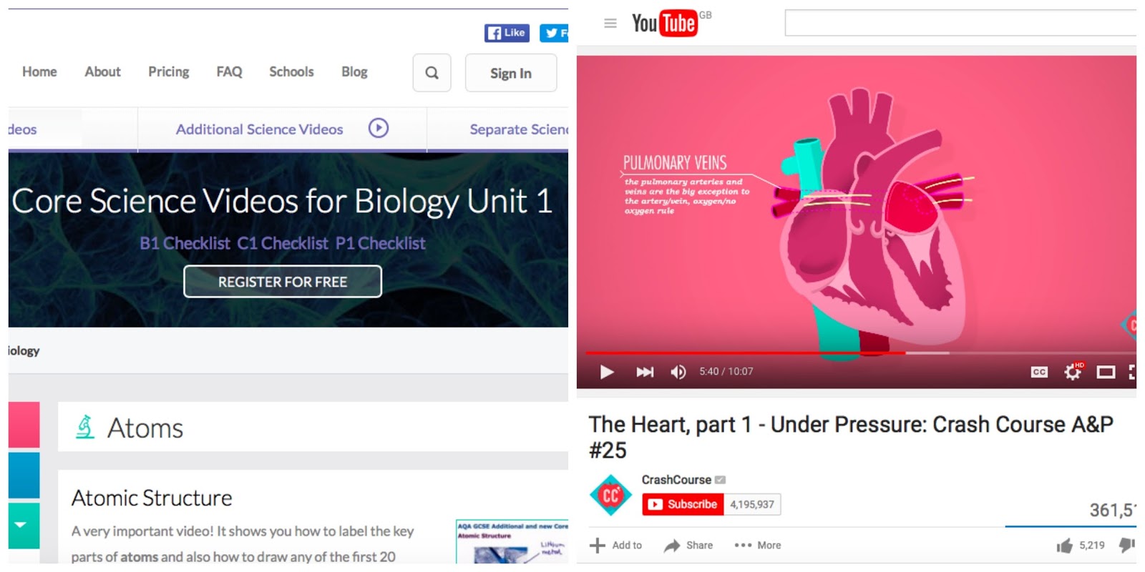Click the search magnifier icon
Image resolution: width=1145 pixels, height=572 pixels.
click(432, 73)
